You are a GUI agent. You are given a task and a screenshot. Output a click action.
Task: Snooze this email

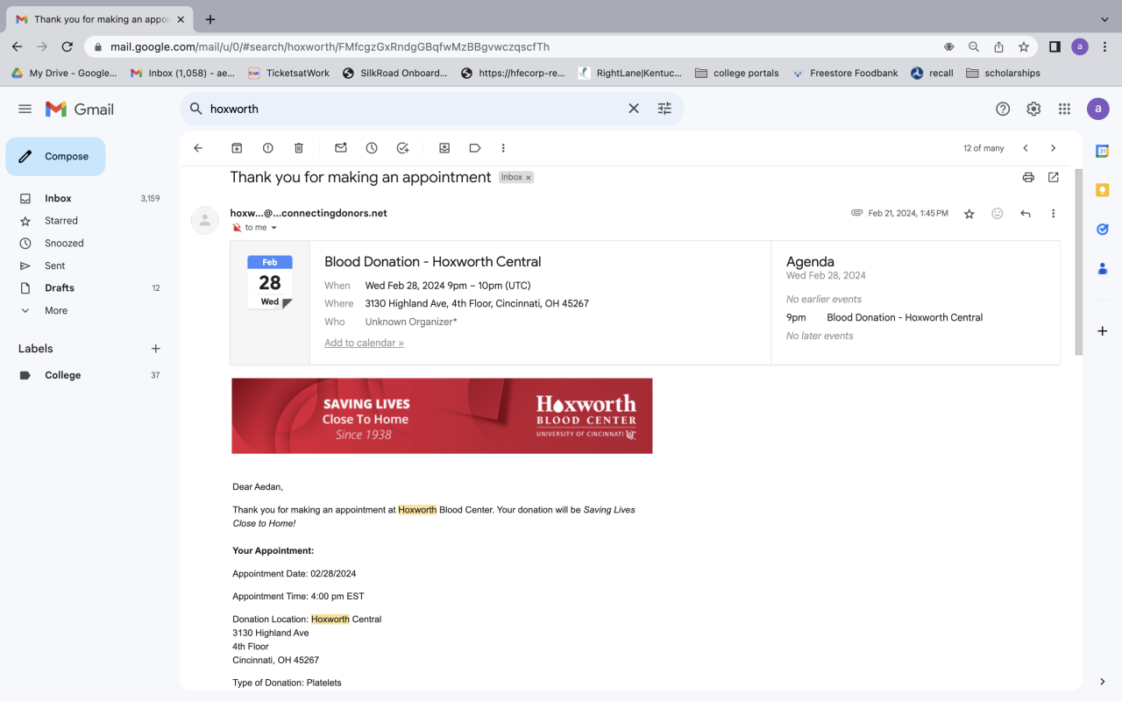coord(372,148)
